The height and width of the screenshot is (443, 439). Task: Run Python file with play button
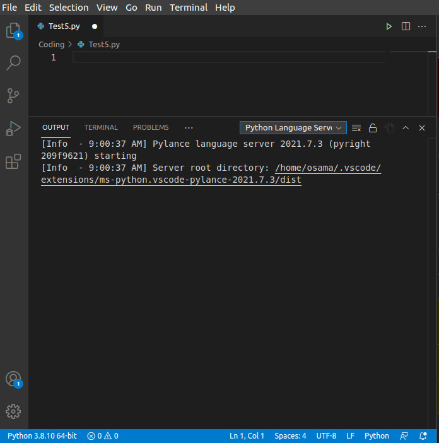pos(389,26)
